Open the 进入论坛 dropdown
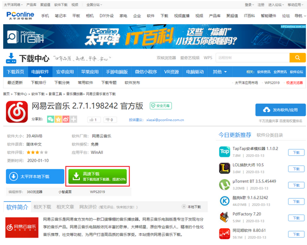Image resolution: width=307 pixels, height=245 pixels. tap(276, 5)
